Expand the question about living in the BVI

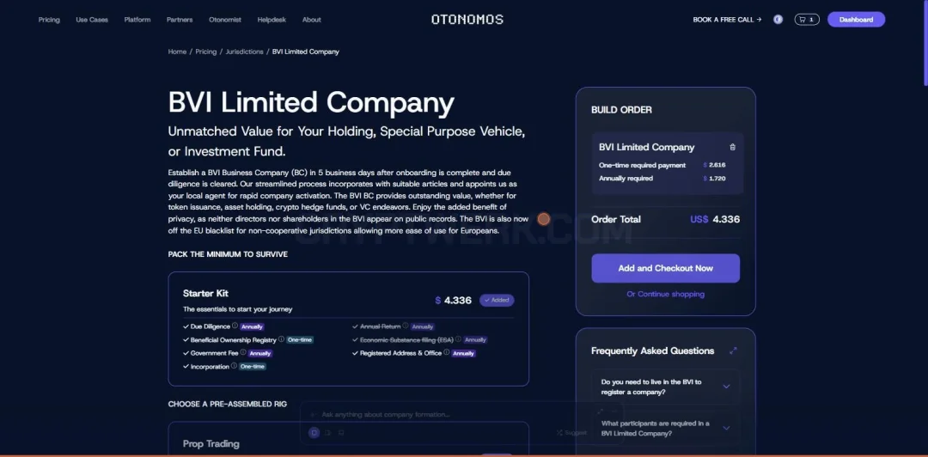[665, 387]
